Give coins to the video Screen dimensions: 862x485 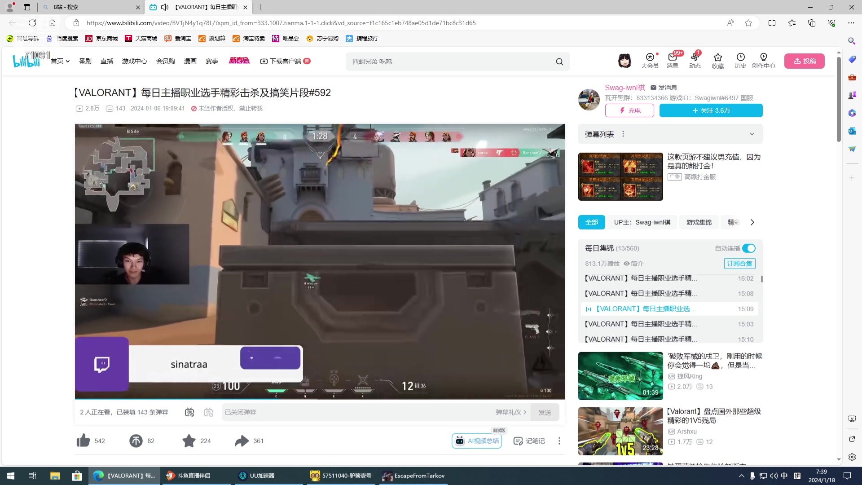point(136,441)
